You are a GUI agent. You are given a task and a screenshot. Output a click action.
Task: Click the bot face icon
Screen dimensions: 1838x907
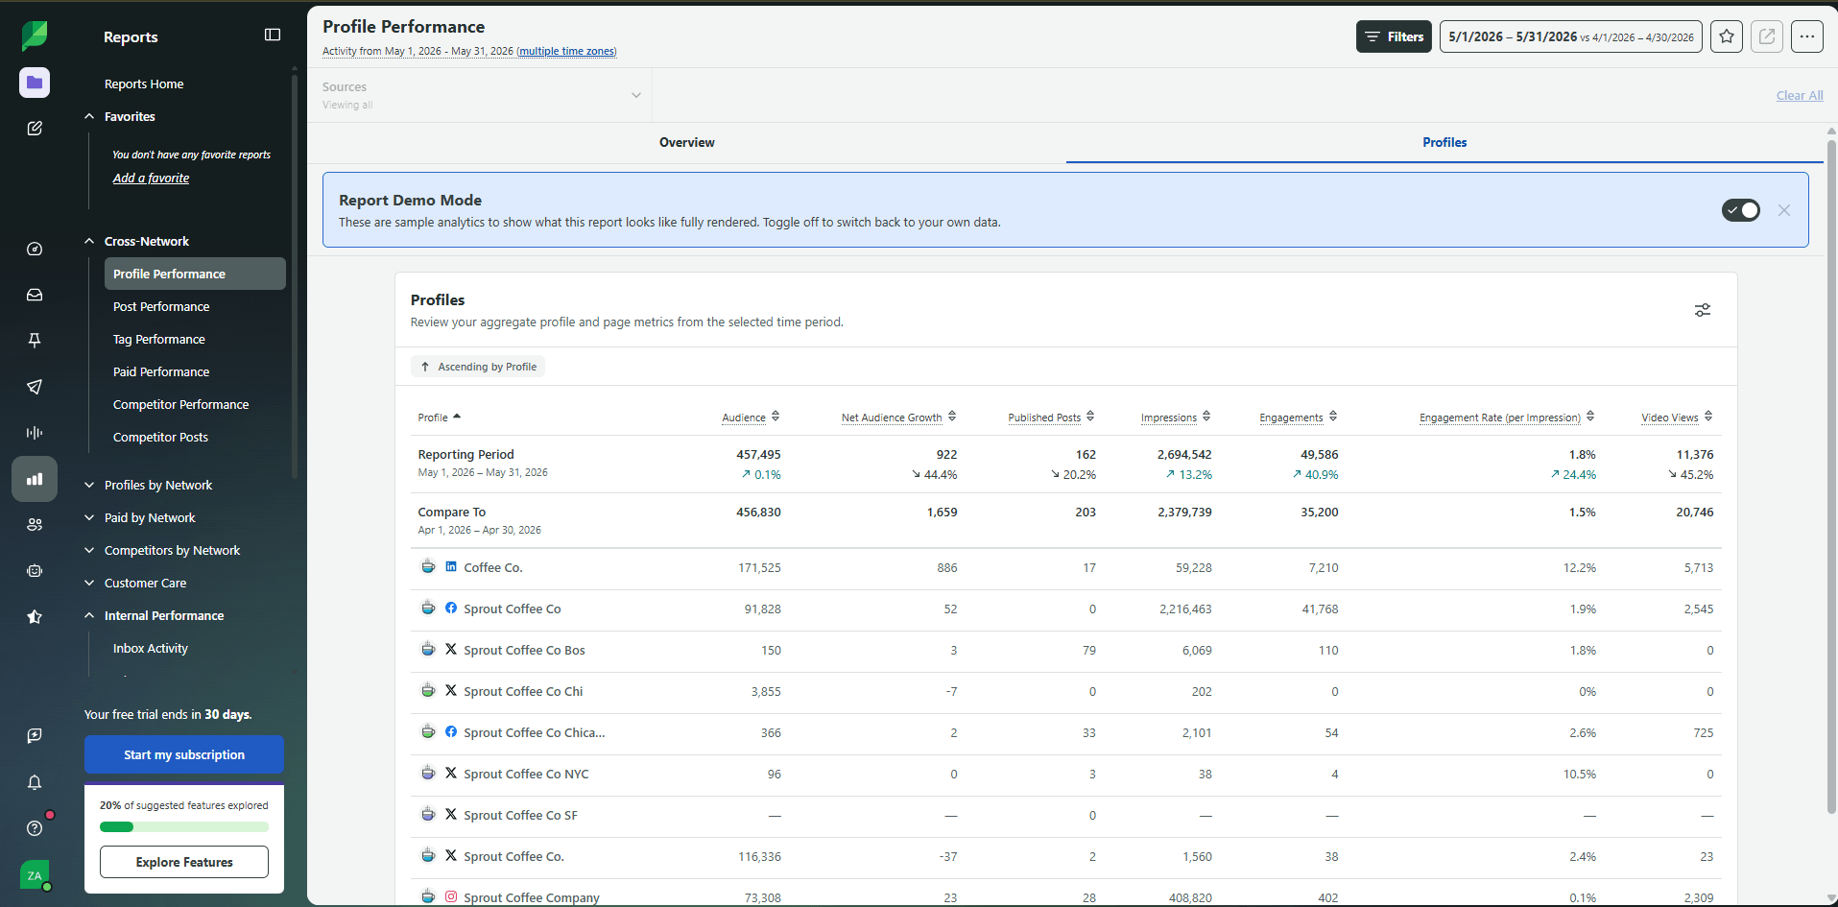[x=35, y=570]
